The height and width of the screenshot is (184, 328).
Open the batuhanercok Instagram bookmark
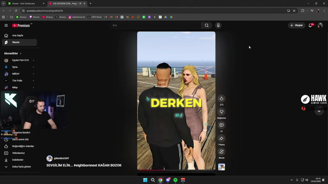pos(77,17)
